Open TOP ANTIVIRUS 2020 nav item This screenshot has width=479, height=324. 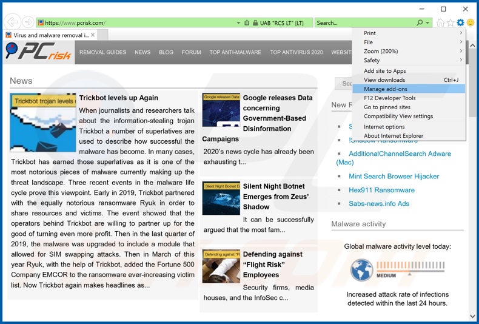click(296, 52)
